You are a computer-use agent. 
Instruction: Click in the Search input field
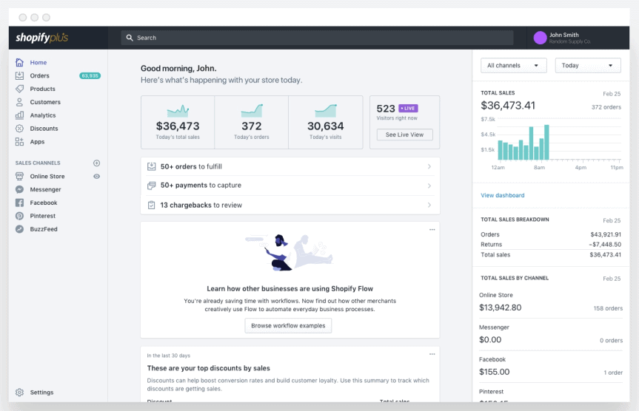point(317,38)
